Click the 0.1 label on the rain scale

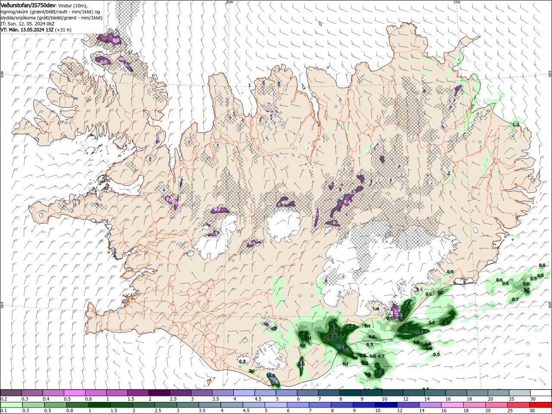(x=4, y=411)
